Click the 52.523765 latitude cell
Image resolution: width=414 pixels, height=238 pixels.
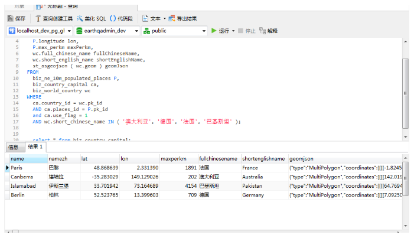tap(100, 195)
